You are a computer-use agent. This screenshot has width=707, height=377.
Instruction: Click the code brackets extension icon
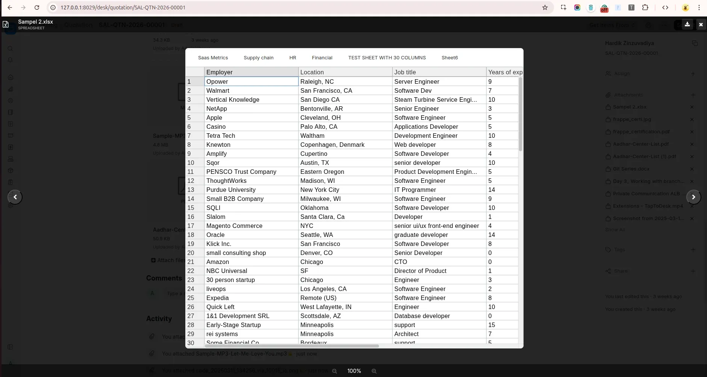click(x=665, y=8)
